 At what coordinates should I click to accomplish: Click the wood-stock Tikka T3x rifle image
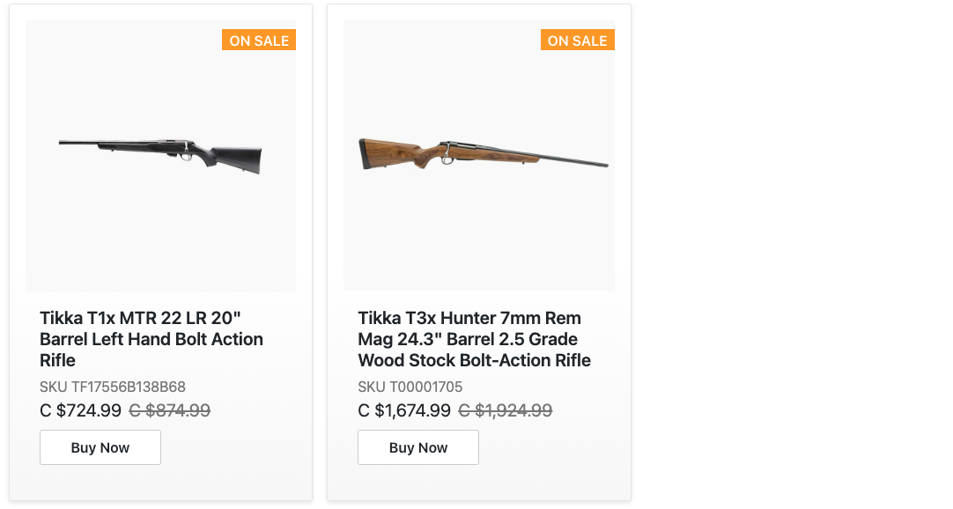[x=483, y=152]
